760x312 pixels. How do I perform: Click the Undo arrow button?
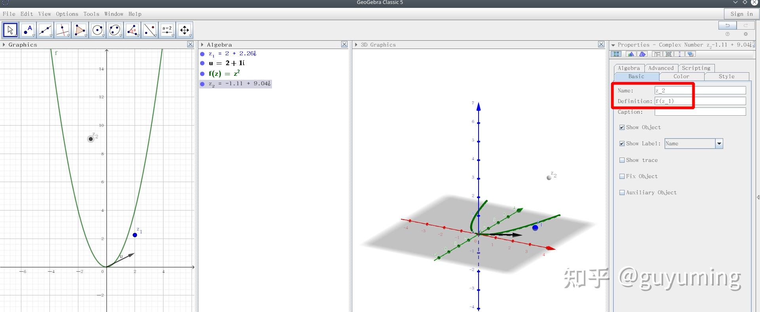(728, 25)
